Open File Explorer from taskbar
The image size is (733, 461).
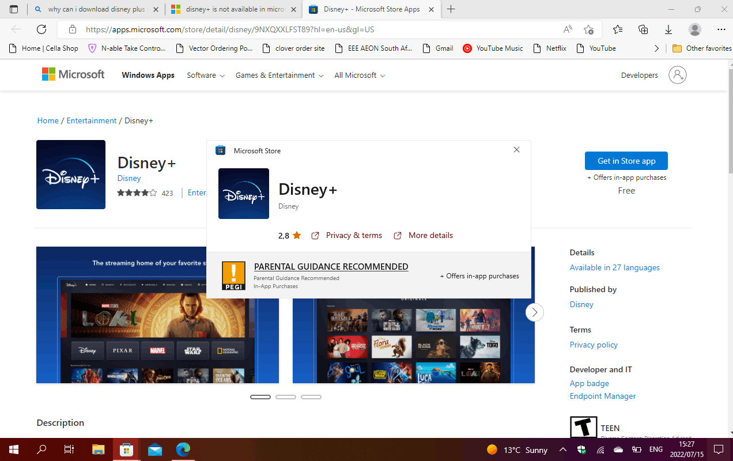pos(99,449)
